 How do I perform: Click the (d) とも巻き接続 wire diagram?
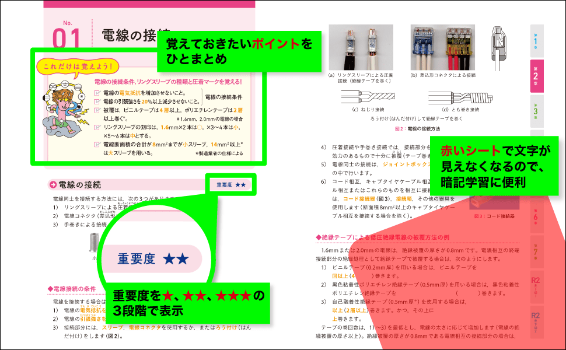[x=460, y=97]
